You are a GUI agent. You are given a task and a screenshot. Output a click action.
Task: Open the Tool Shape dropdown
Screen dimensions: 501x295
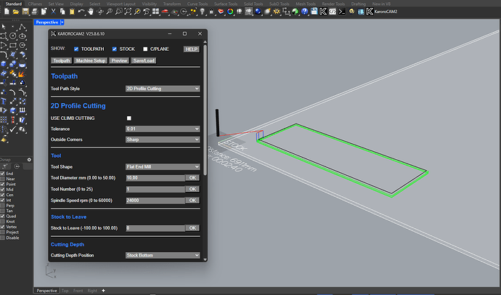pyautogui.click(x=162, y=166)
